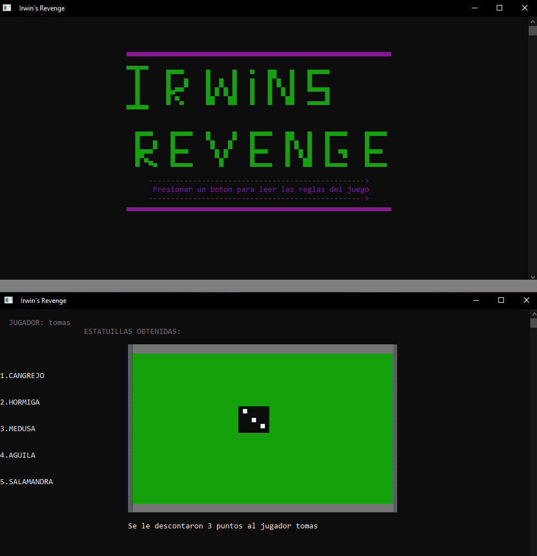
Task: Click the text '4.AGUILA'
Action: (18, 455)
